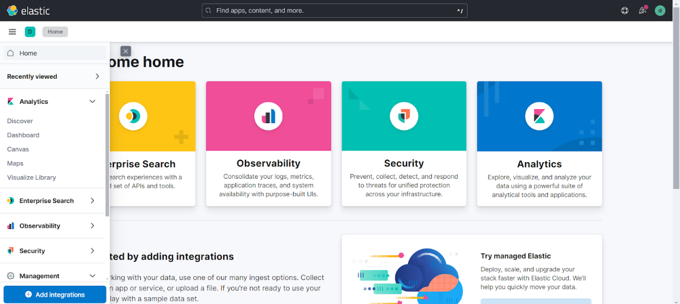
Task: Click the Home breadcrumb
Action: coord(55,32)
